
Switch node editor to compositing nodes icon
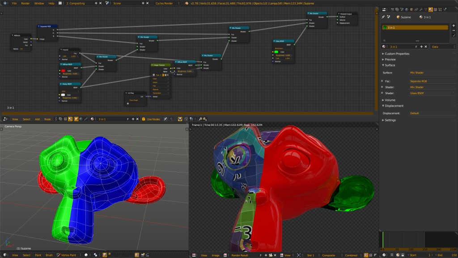[60, 119]
